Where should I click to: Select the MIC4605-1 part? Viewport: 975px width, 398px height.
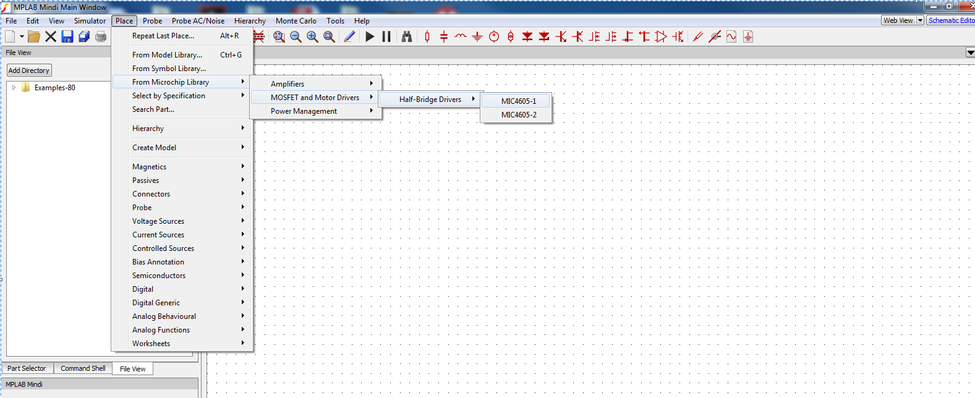tap(516, 101)
